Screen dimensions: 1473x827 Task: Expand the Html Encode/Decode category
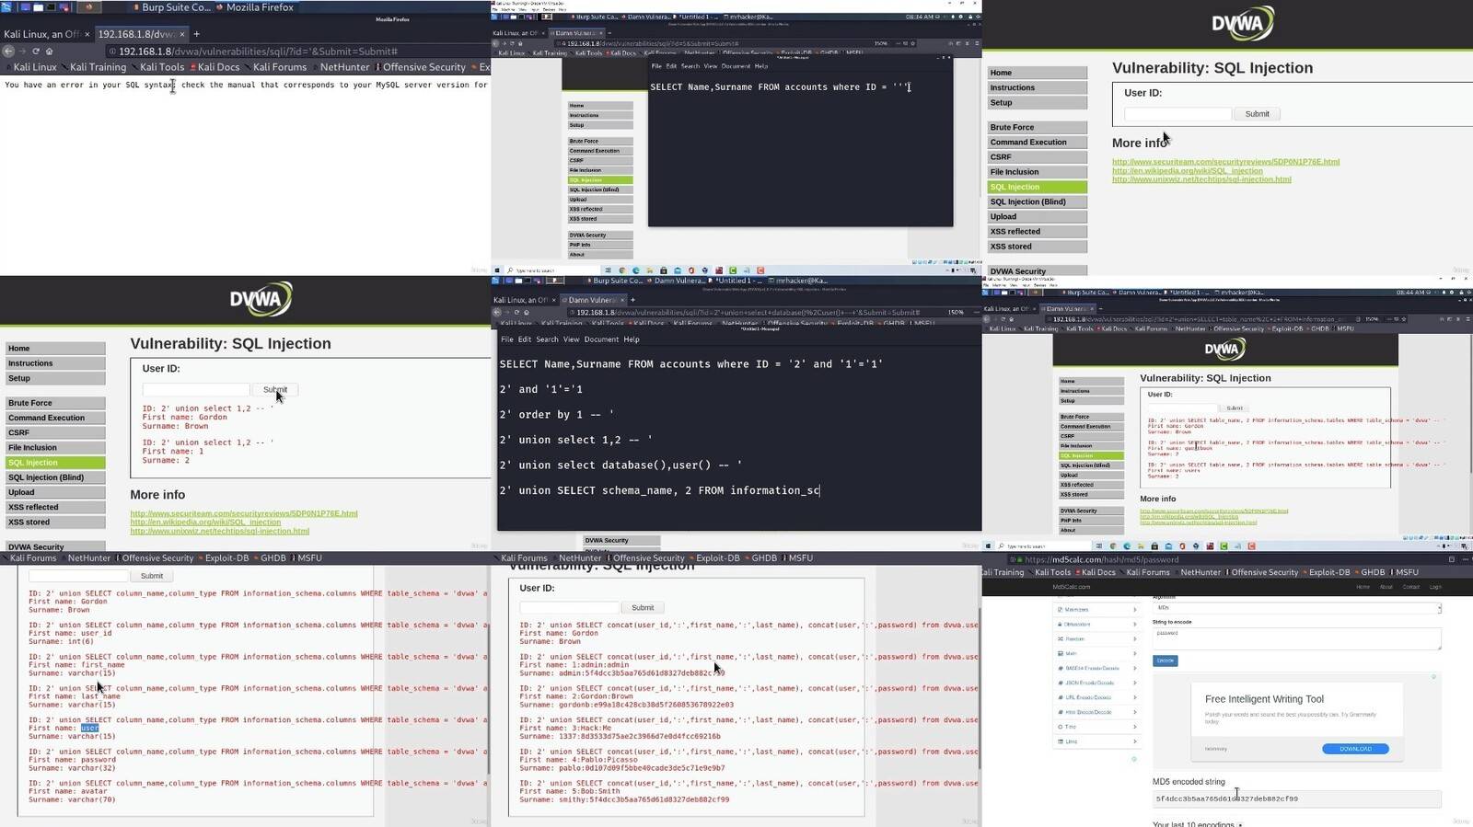(1096, 712)
